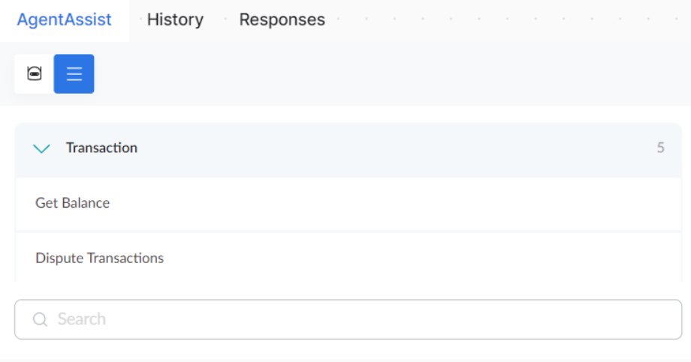
Task: Select the blue list view icon
Action: point(74,73)
